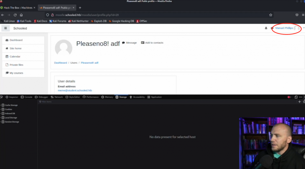Open Calendar in sidebar

[23, 57]
